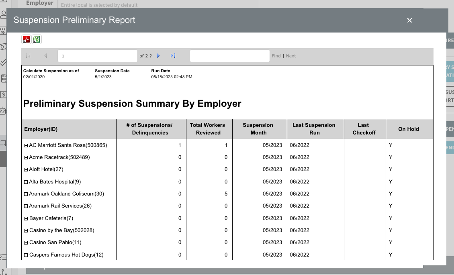This screenshot has width=454, height=275.
Task: Select Alta Bates Hospital(9) employer name
Action: pos(55,182)
